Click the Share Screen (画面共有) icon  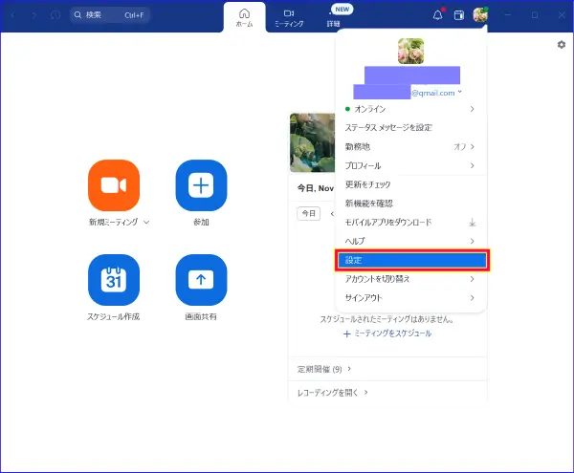pos(201,280)
